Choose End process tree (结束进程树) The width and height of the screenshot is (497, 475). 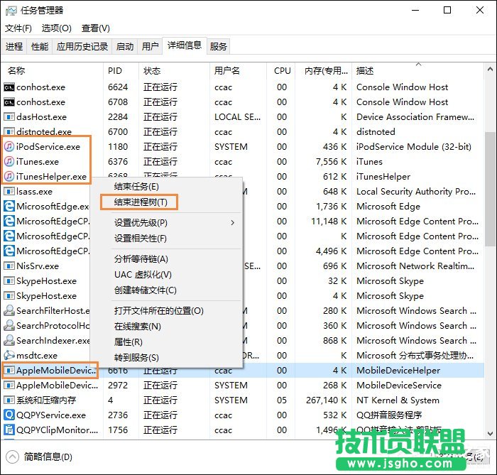(141, 202)
